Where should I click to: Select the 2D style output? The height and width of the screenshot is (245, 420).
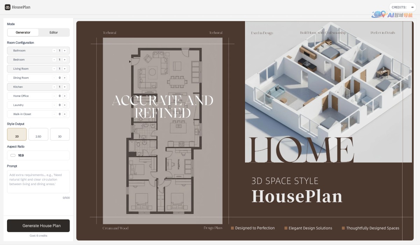17,134
